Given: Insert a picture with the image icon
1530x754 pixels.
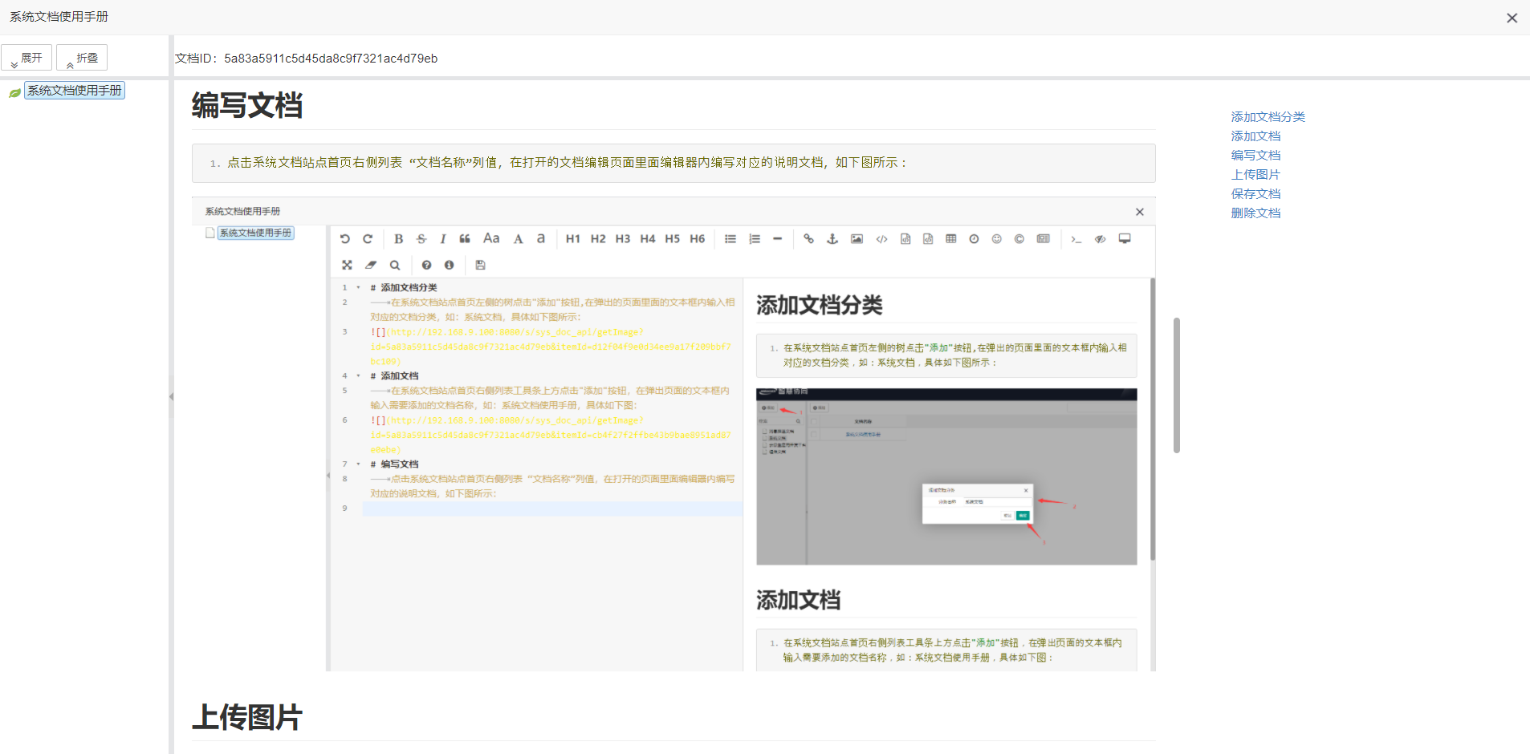Looking at the screenshot, I should point(857,239).
